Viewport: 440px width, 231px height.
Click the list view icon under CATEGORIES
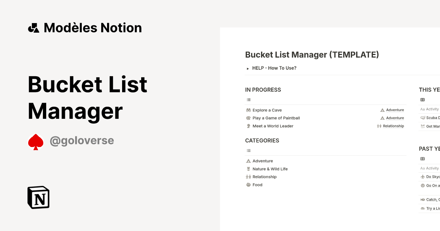[x=249, y=150]
